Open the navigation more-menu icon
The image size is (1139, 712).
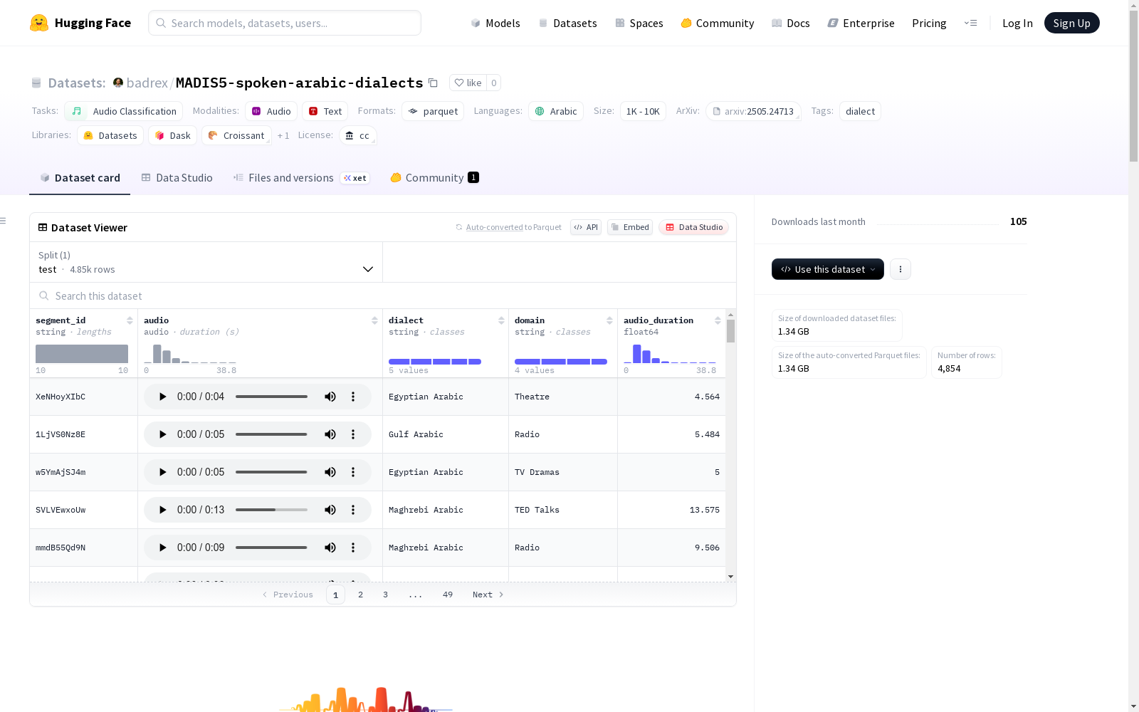[970, 23]
